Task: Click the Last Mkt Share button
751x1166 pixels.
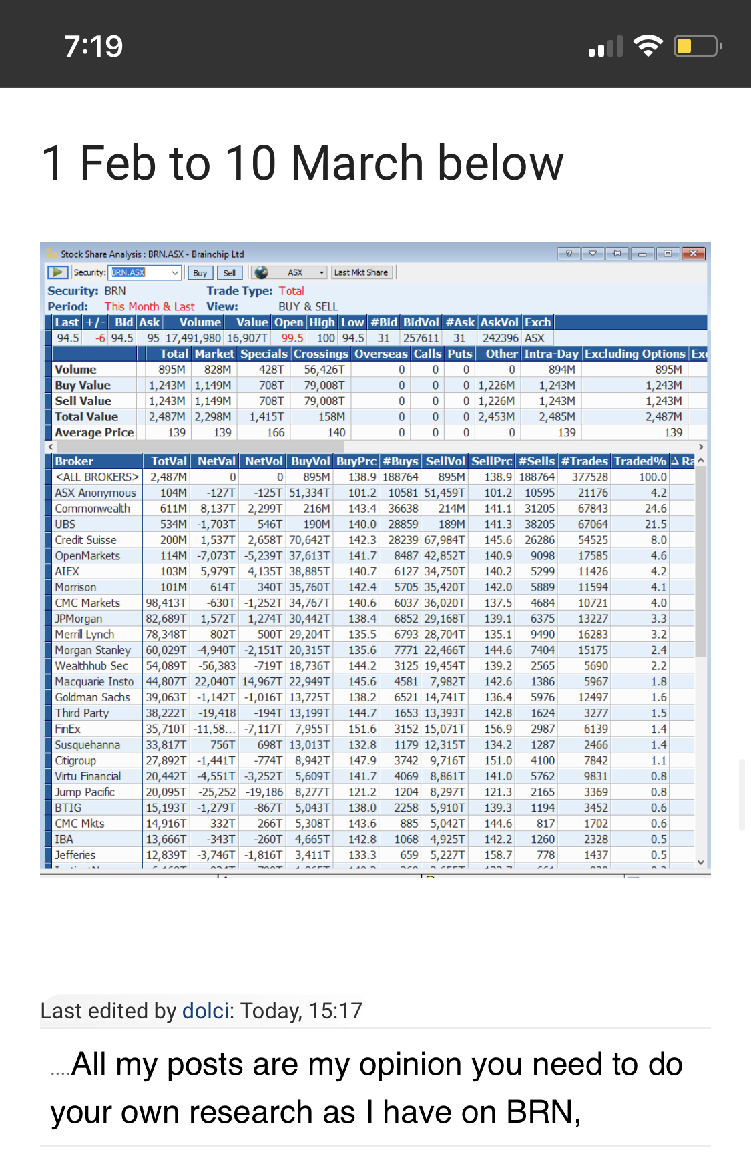Action: tap(360, 272)
